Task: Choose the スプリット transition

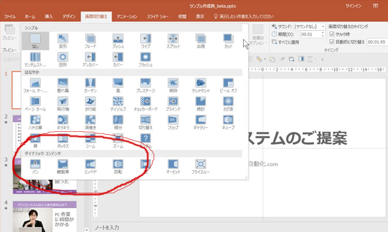Action: [173, 41]
